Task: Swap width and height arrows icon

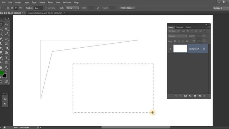Action: point(98,8)
